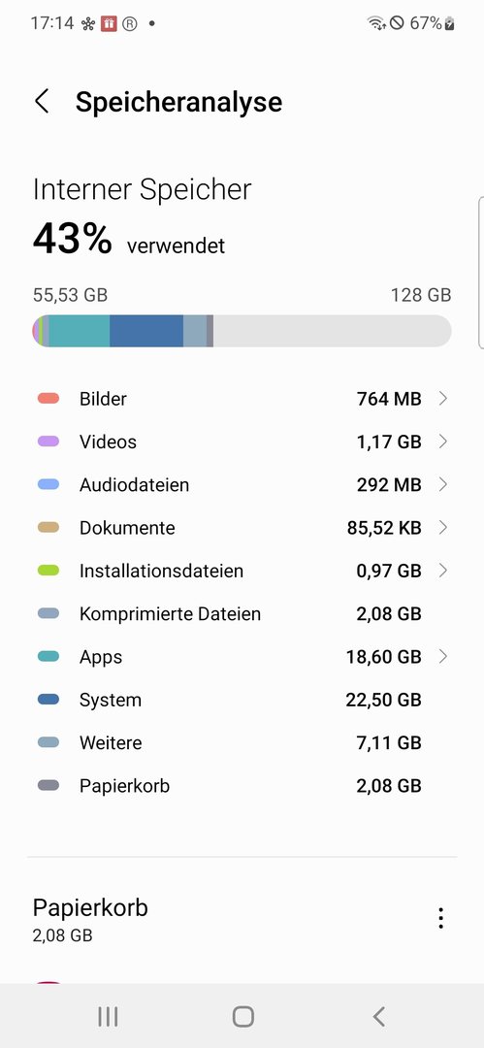484x1048 pixels.
Task: Tap the Wi-Fi status icon
Action: 375,23
